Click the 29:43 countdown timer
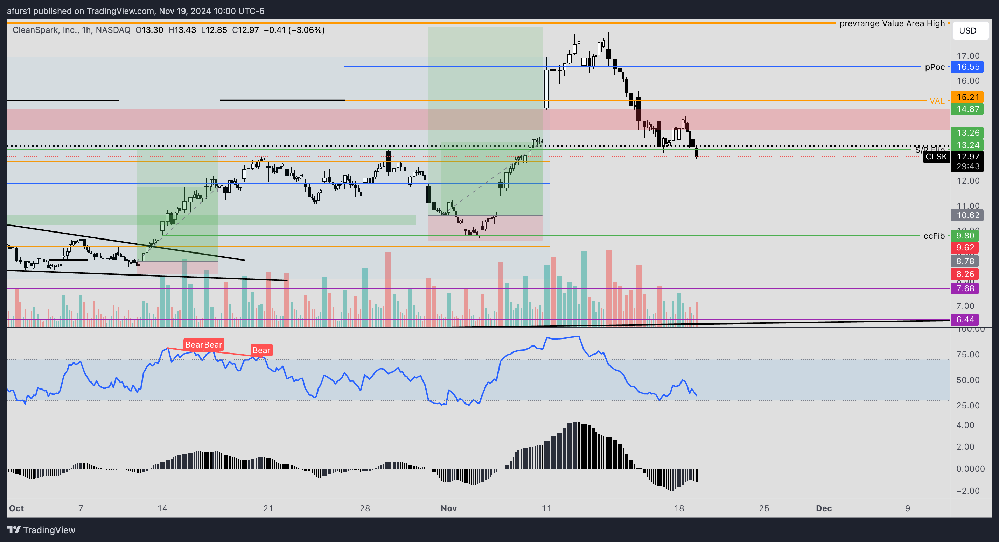The image size is (999, 542). 968,166
